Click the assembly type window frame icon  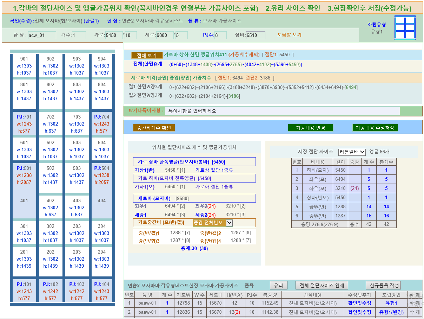(405, 28)
